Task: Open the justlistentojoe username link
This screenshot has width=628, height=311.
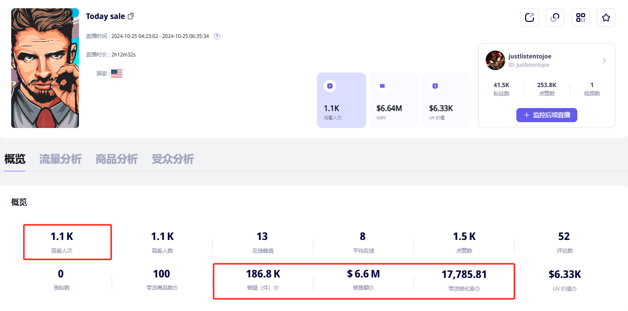Action: click(530, 56)
